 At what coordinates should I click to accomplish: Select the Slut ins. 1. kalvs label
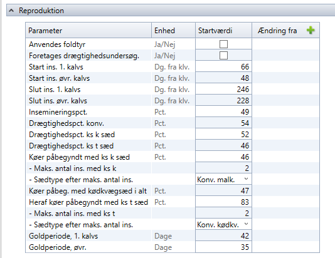(x=55, y=90)
